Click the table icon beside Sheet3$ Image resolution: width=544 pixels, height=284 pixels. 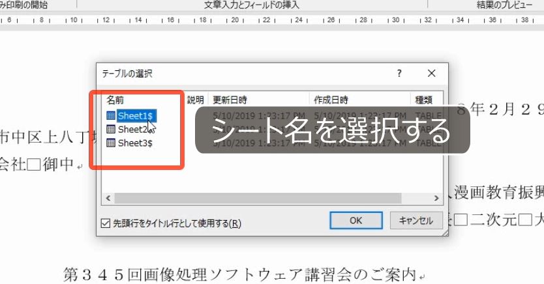pos(111,143)
